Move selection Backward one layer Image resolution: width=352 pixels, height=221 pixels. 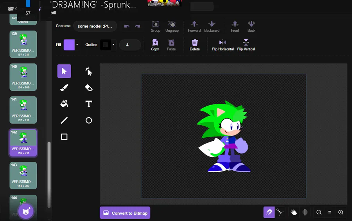[x=212, y=27]
